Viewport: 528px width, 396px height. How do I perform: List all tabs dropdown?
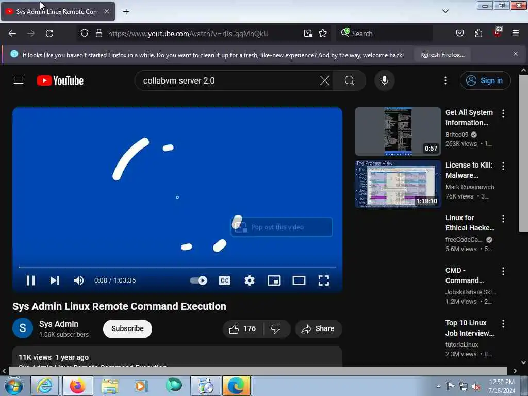pos(445,11)
